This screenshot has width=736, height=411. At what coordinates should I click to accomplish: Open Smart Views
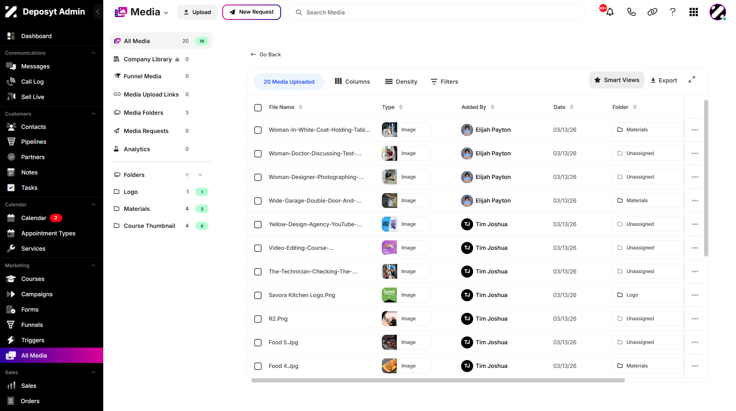click(617, 80)
